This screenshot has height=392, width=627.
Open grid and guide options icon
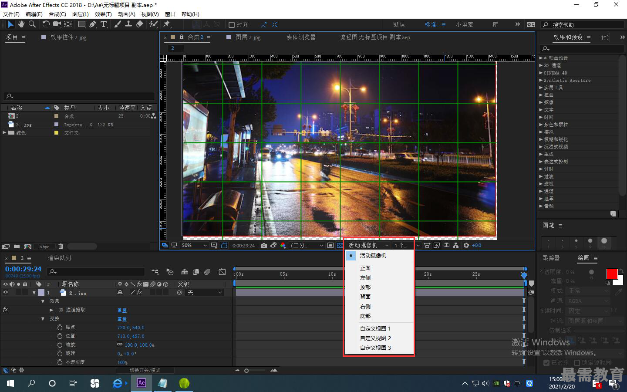[x=214, y=245]
